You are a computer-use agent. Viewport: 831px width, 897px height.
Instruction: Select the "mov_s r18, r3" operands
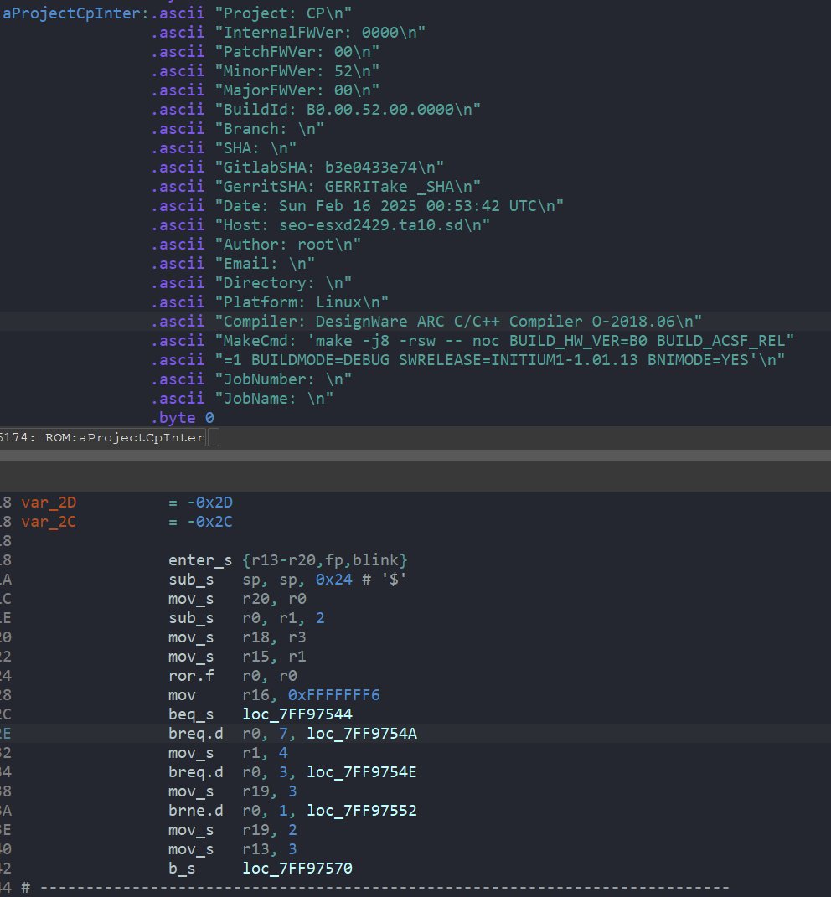[x=274, y=637]
